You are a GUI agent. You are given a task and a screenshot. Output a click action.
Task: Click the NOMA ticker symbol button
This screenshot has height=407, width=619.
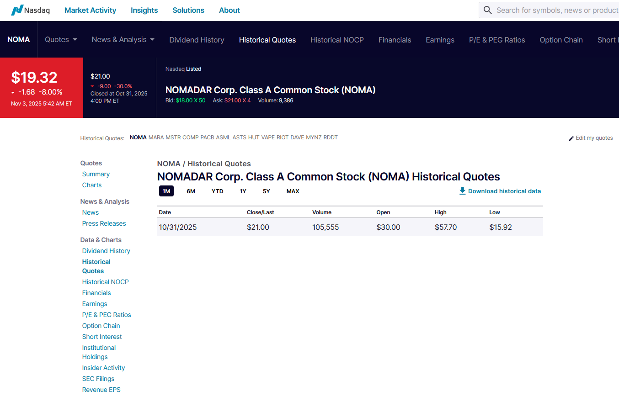(18, 40)
